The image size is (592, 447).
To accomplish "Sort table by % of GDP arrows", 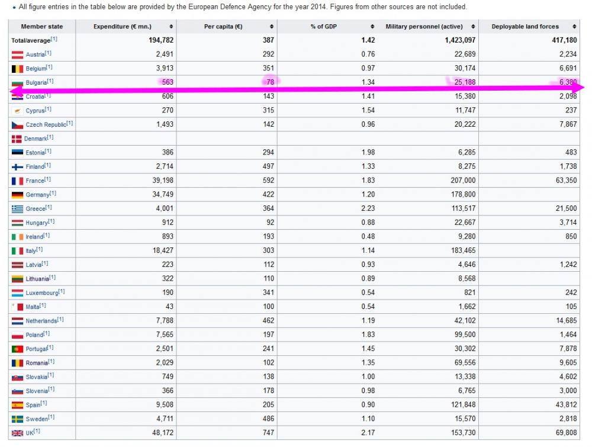I will [x=372, y=27].
